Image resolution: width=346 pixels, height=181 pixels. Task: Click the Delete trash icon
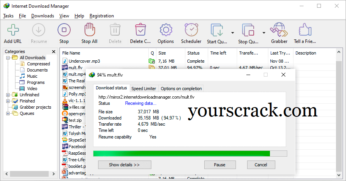115,30
